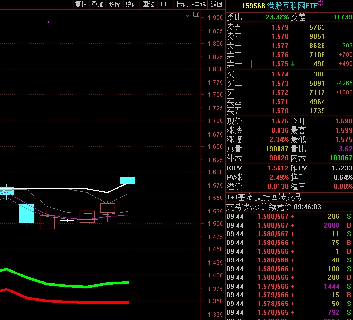Click the 买二 price 1.573
Screen dimensions: 353x320
click(280, 84)
